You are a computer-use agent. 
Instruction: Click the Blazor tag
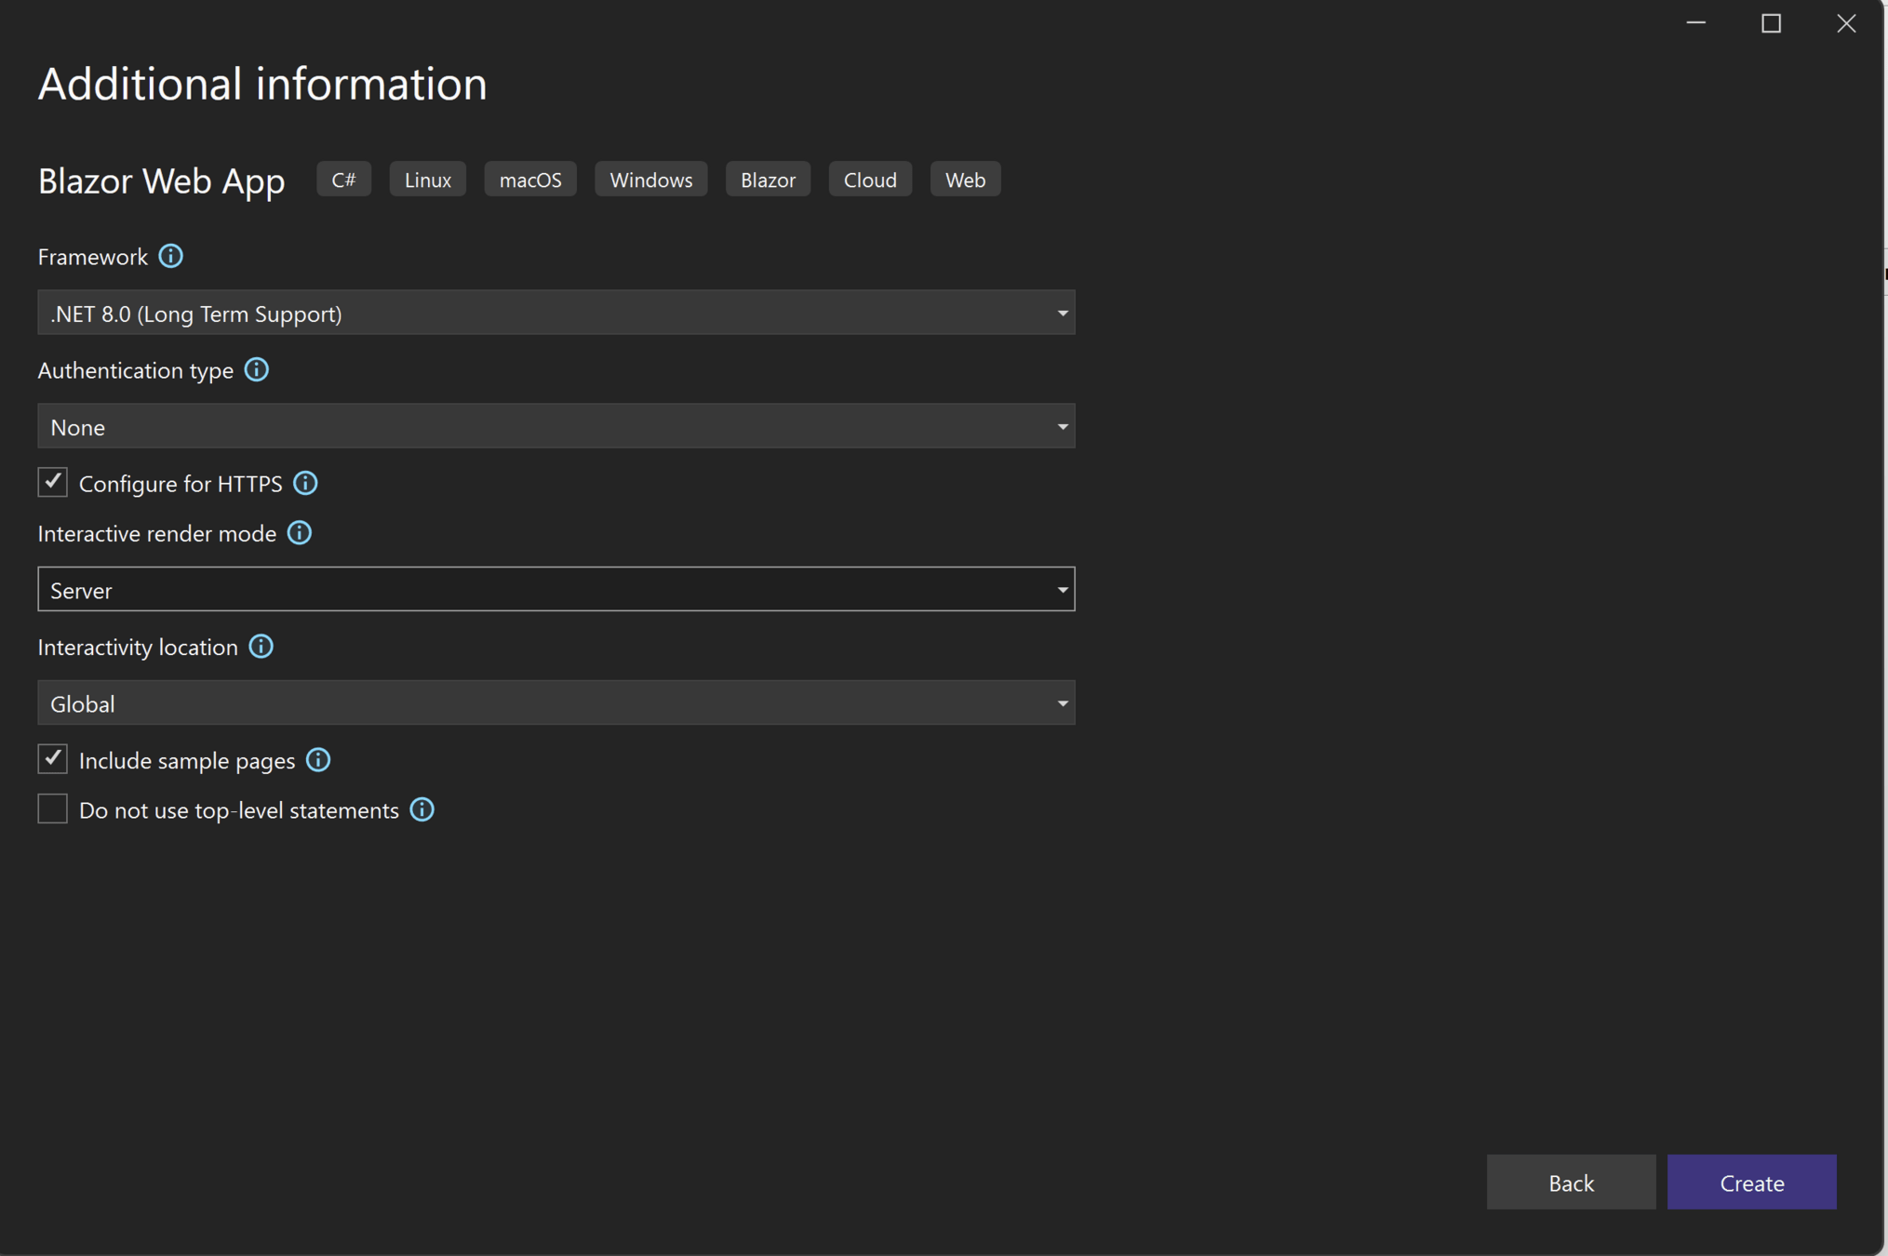pos(768,180)
